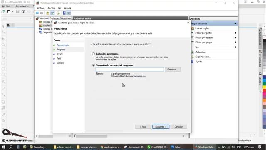Select the CorelDRAW Text tool
This screenshot has width=266, height=150.
pyautogui.click(x=3, y=82)
